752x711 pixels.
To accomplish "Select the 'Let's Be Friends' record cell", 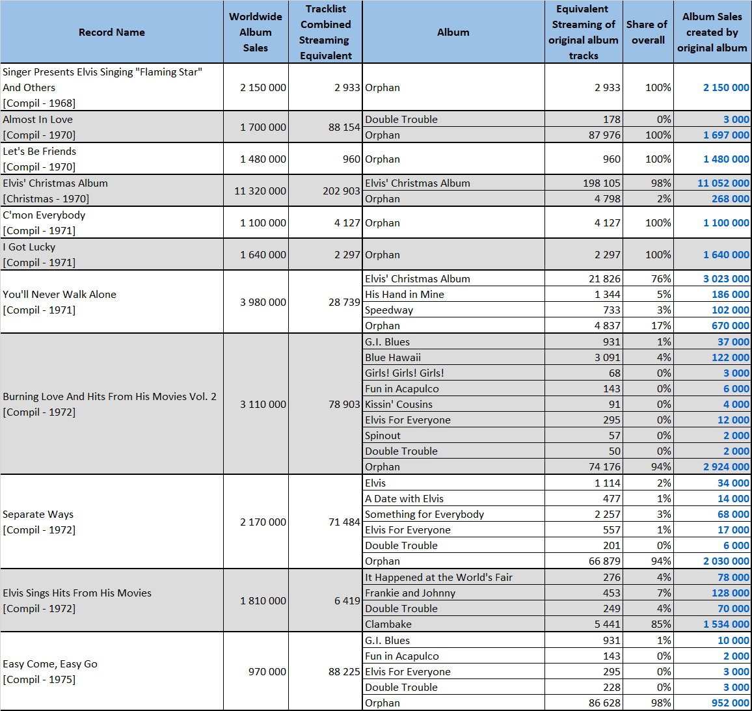I will [112, 159].
